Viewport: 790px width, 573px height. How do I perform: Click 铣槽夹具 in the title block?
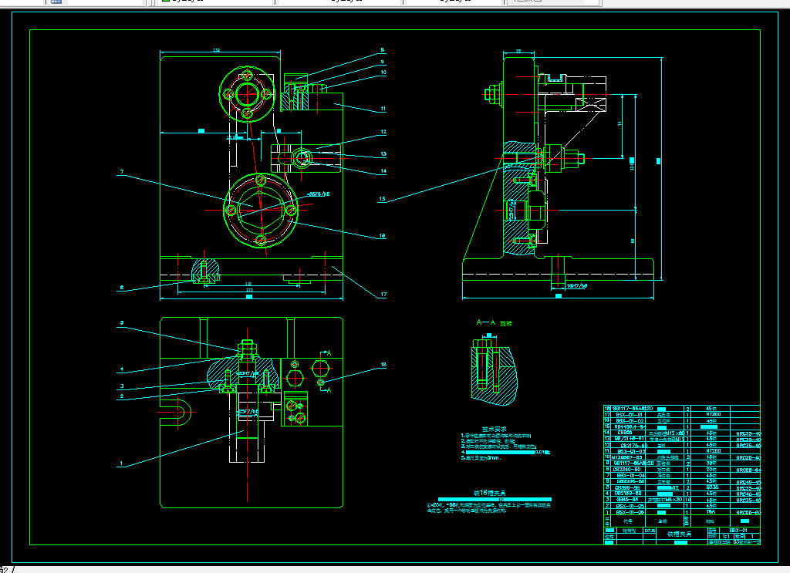coord(679,534)
